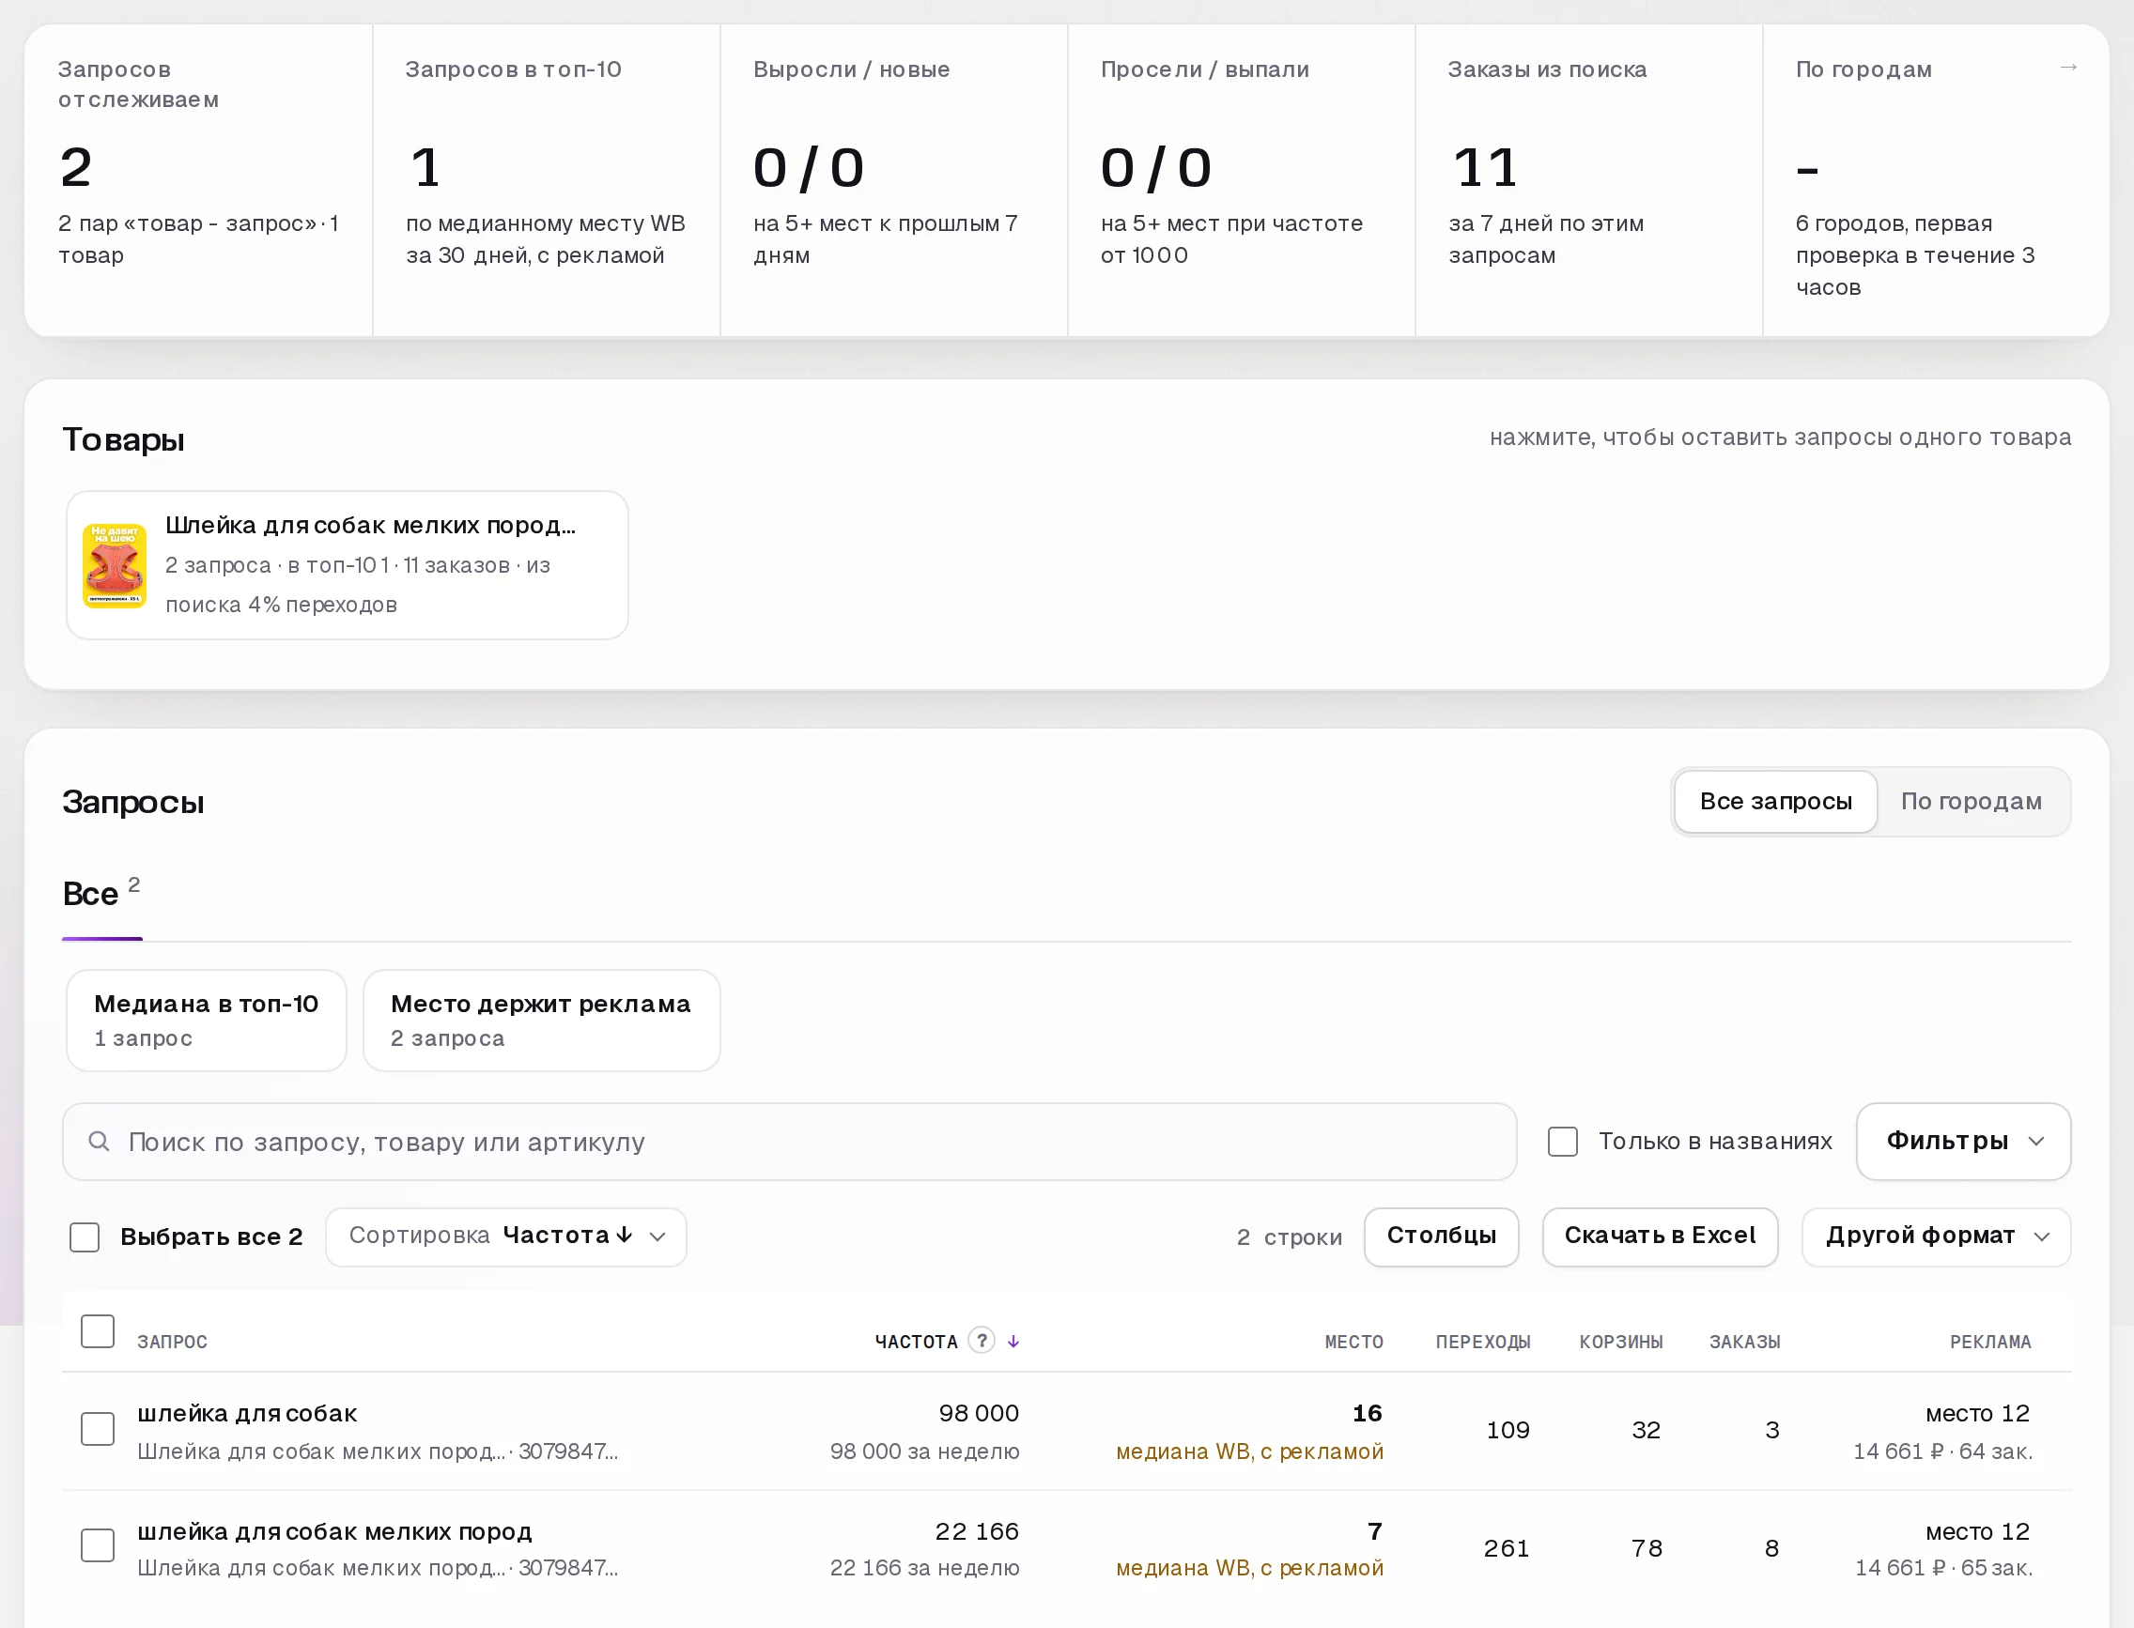Click the КОРЗИНЫ column header
The width and height of the screenshot is (2134, 1628).
click(1621, 1343)
